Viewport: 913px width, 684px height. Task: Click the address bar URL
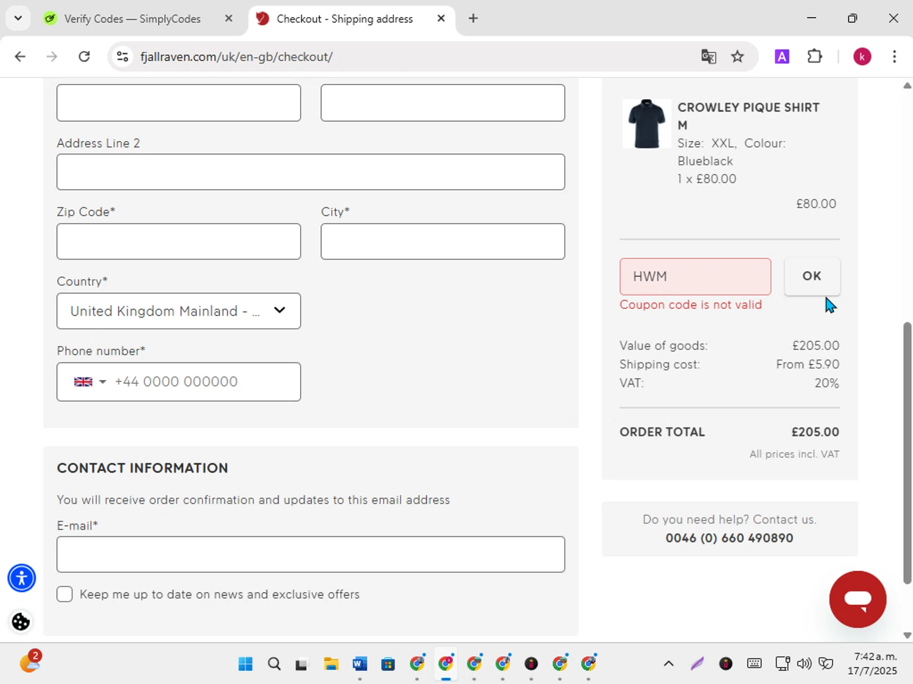pos(236,57)
